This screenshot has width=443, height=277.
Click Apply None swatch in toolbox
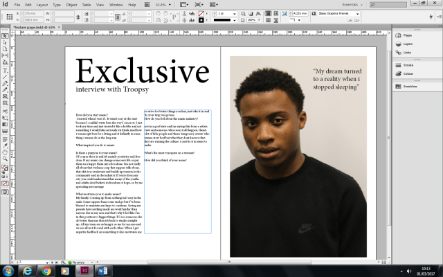5,184
